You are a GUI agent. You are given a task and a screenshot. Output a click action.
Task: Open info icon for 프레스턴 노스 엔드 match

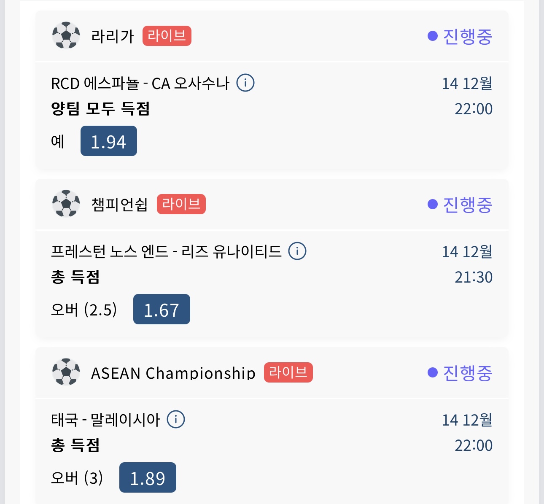[297, 251]
